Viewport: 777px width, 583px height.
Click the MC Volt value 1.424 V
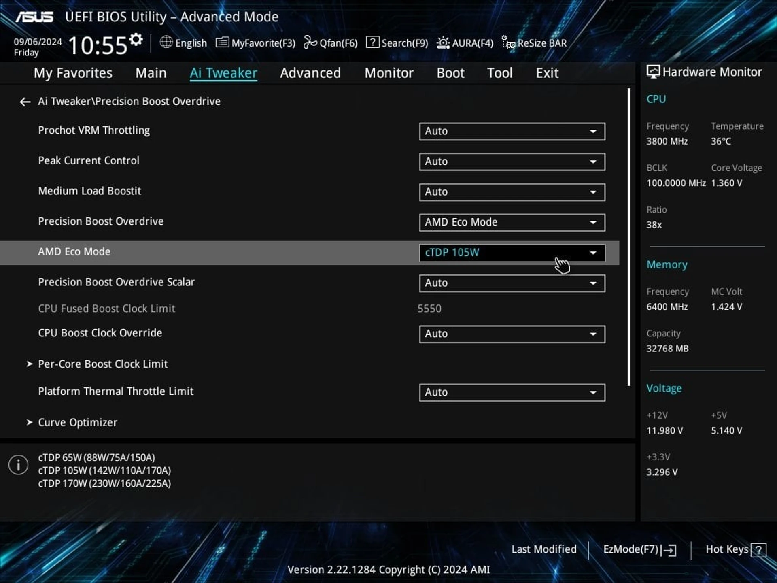pyautogui.click(x=727, y=307)
